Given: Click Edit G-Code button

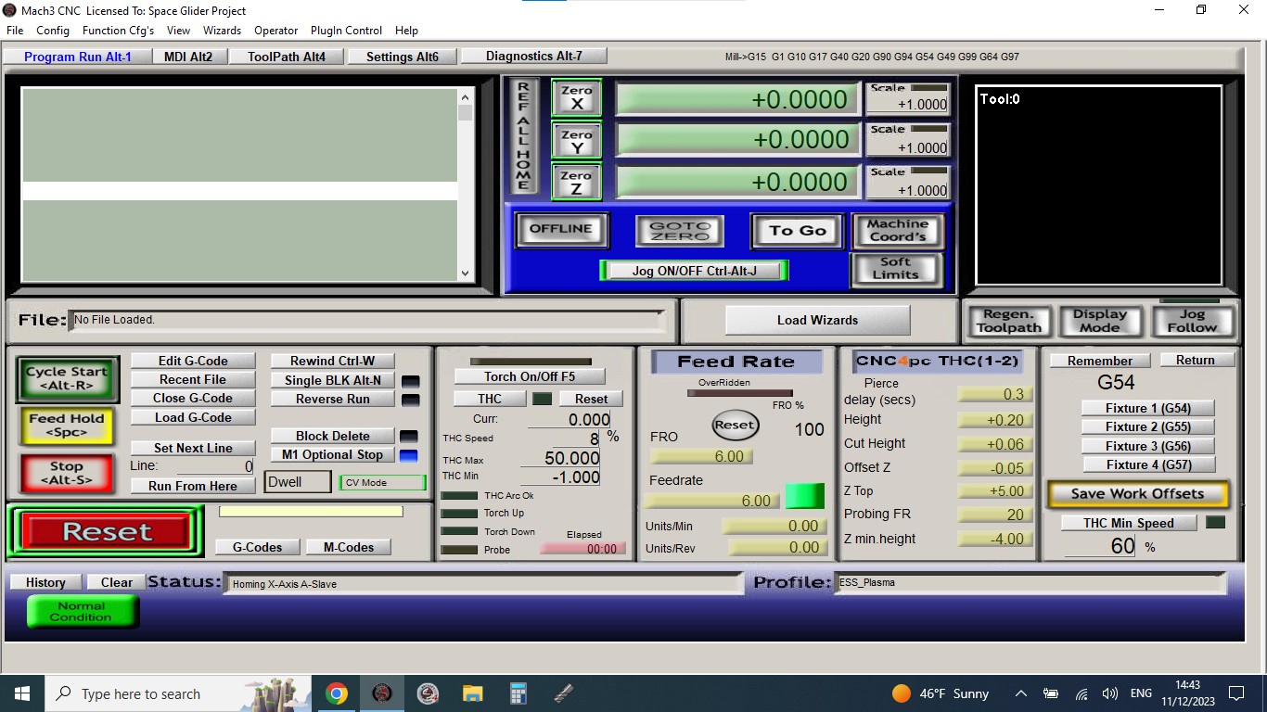Looking at the screenshot, I should pyautogui.click(x=193, y=361).
